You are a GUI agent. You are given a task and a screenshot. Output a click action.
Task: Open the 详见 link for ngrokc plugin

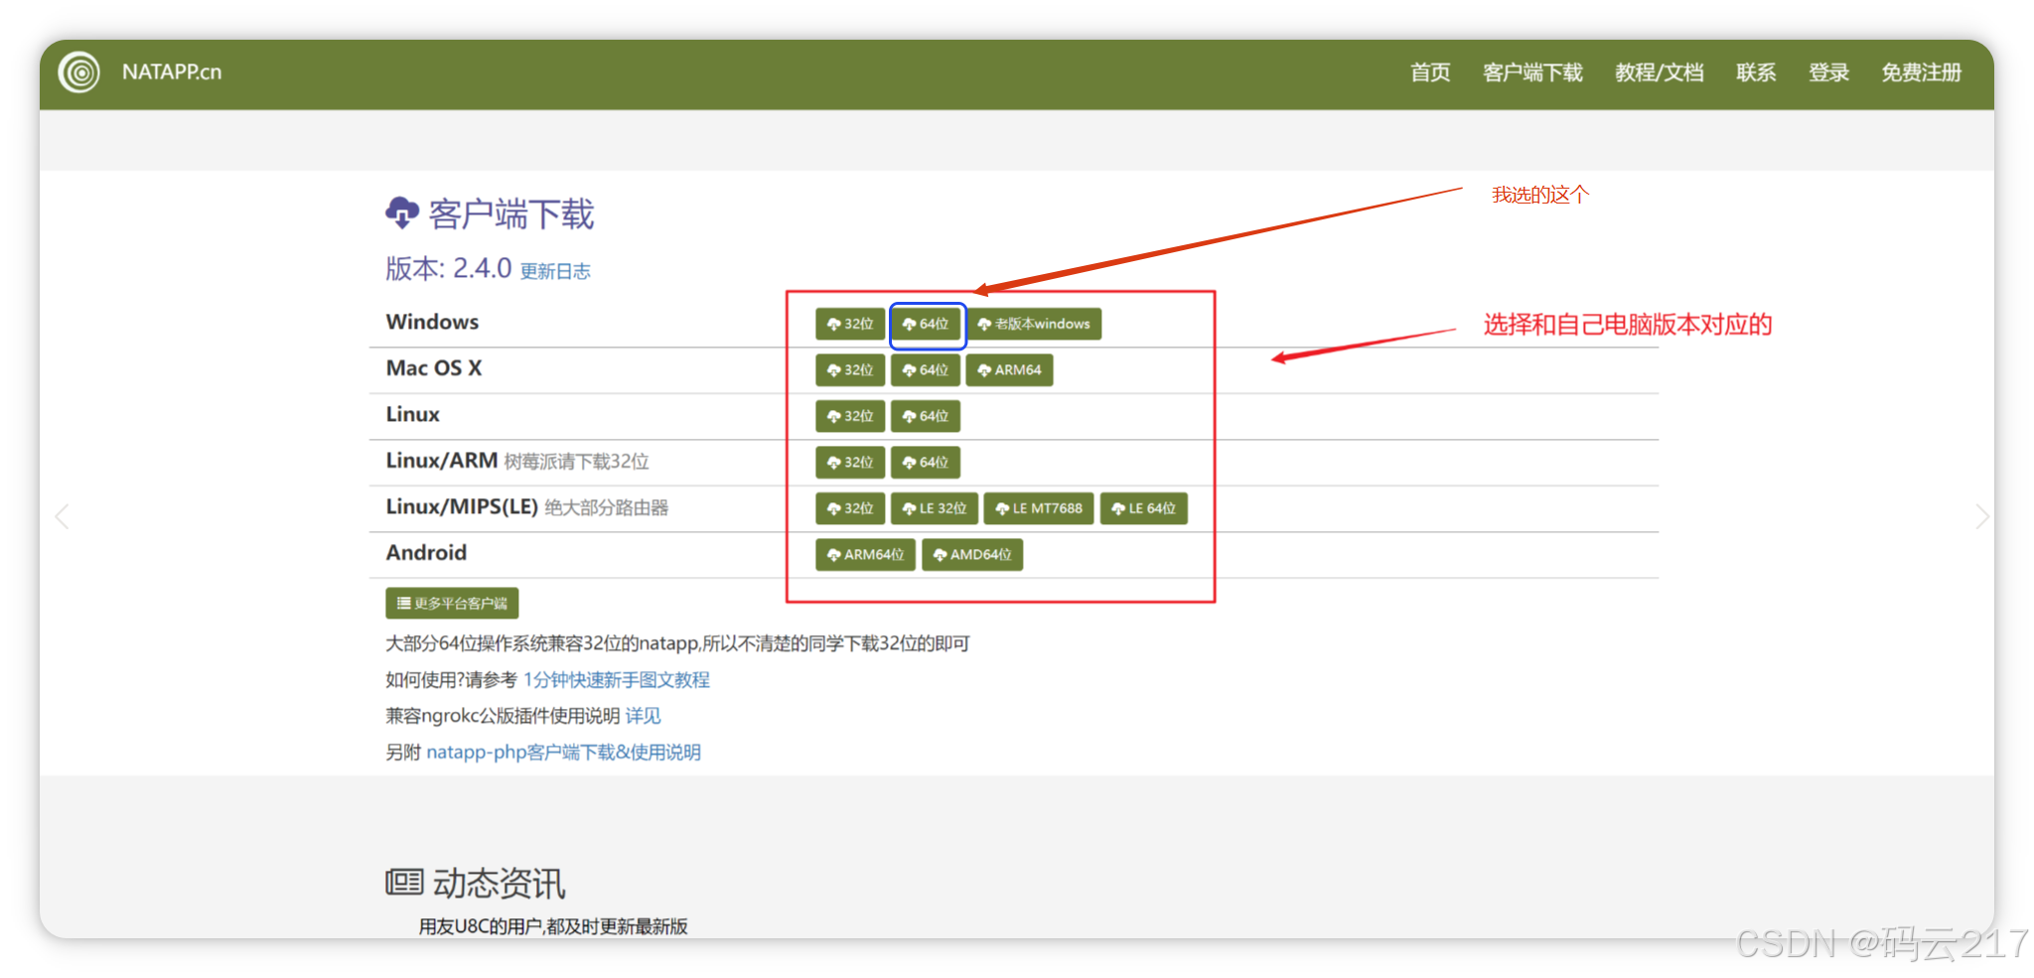(x=643, y=716)
